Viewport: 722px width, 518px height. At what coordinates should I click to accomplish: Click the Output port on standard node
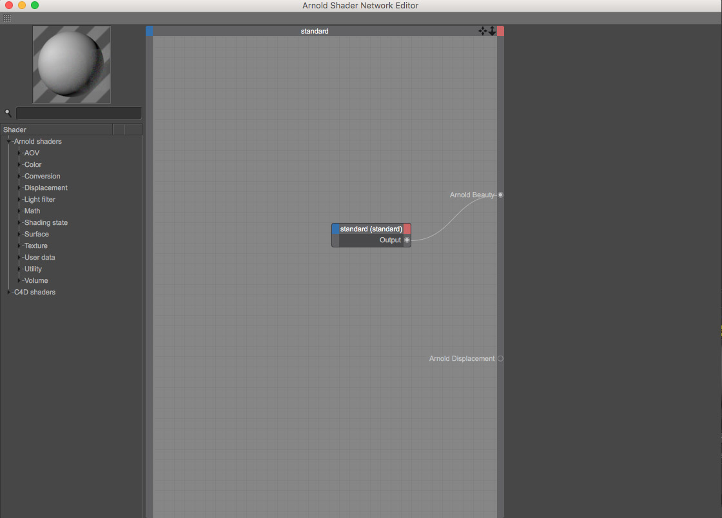pyautogui.click(x=407, y=240)
